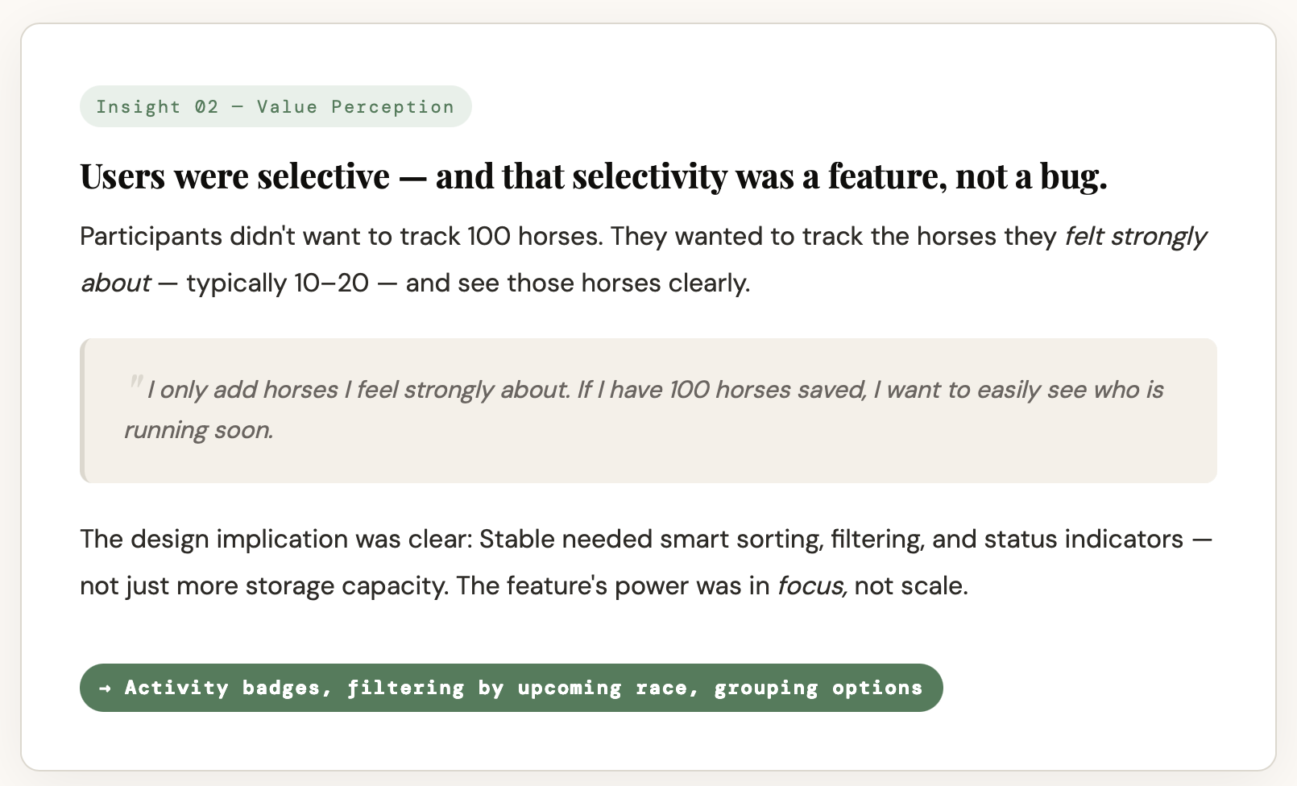Click the italic word 'about'

tap(115, 283)
